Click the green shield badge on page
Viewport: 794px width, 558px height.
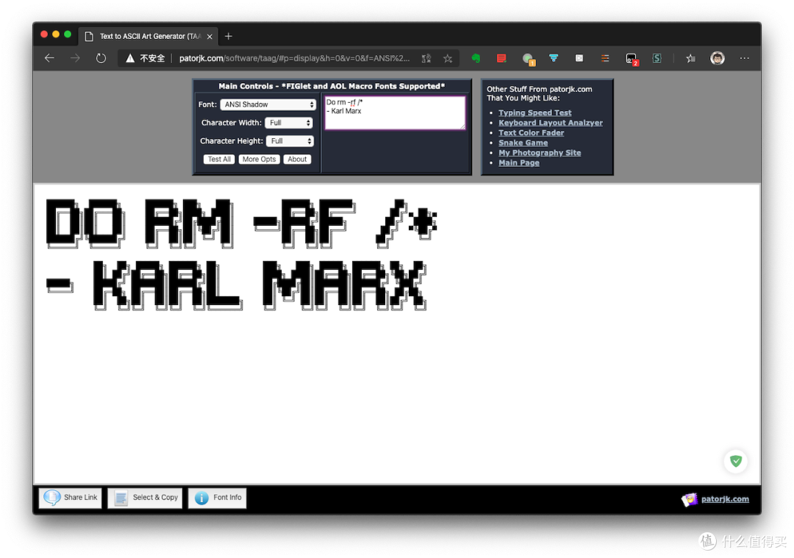click(x=736, y=461)
